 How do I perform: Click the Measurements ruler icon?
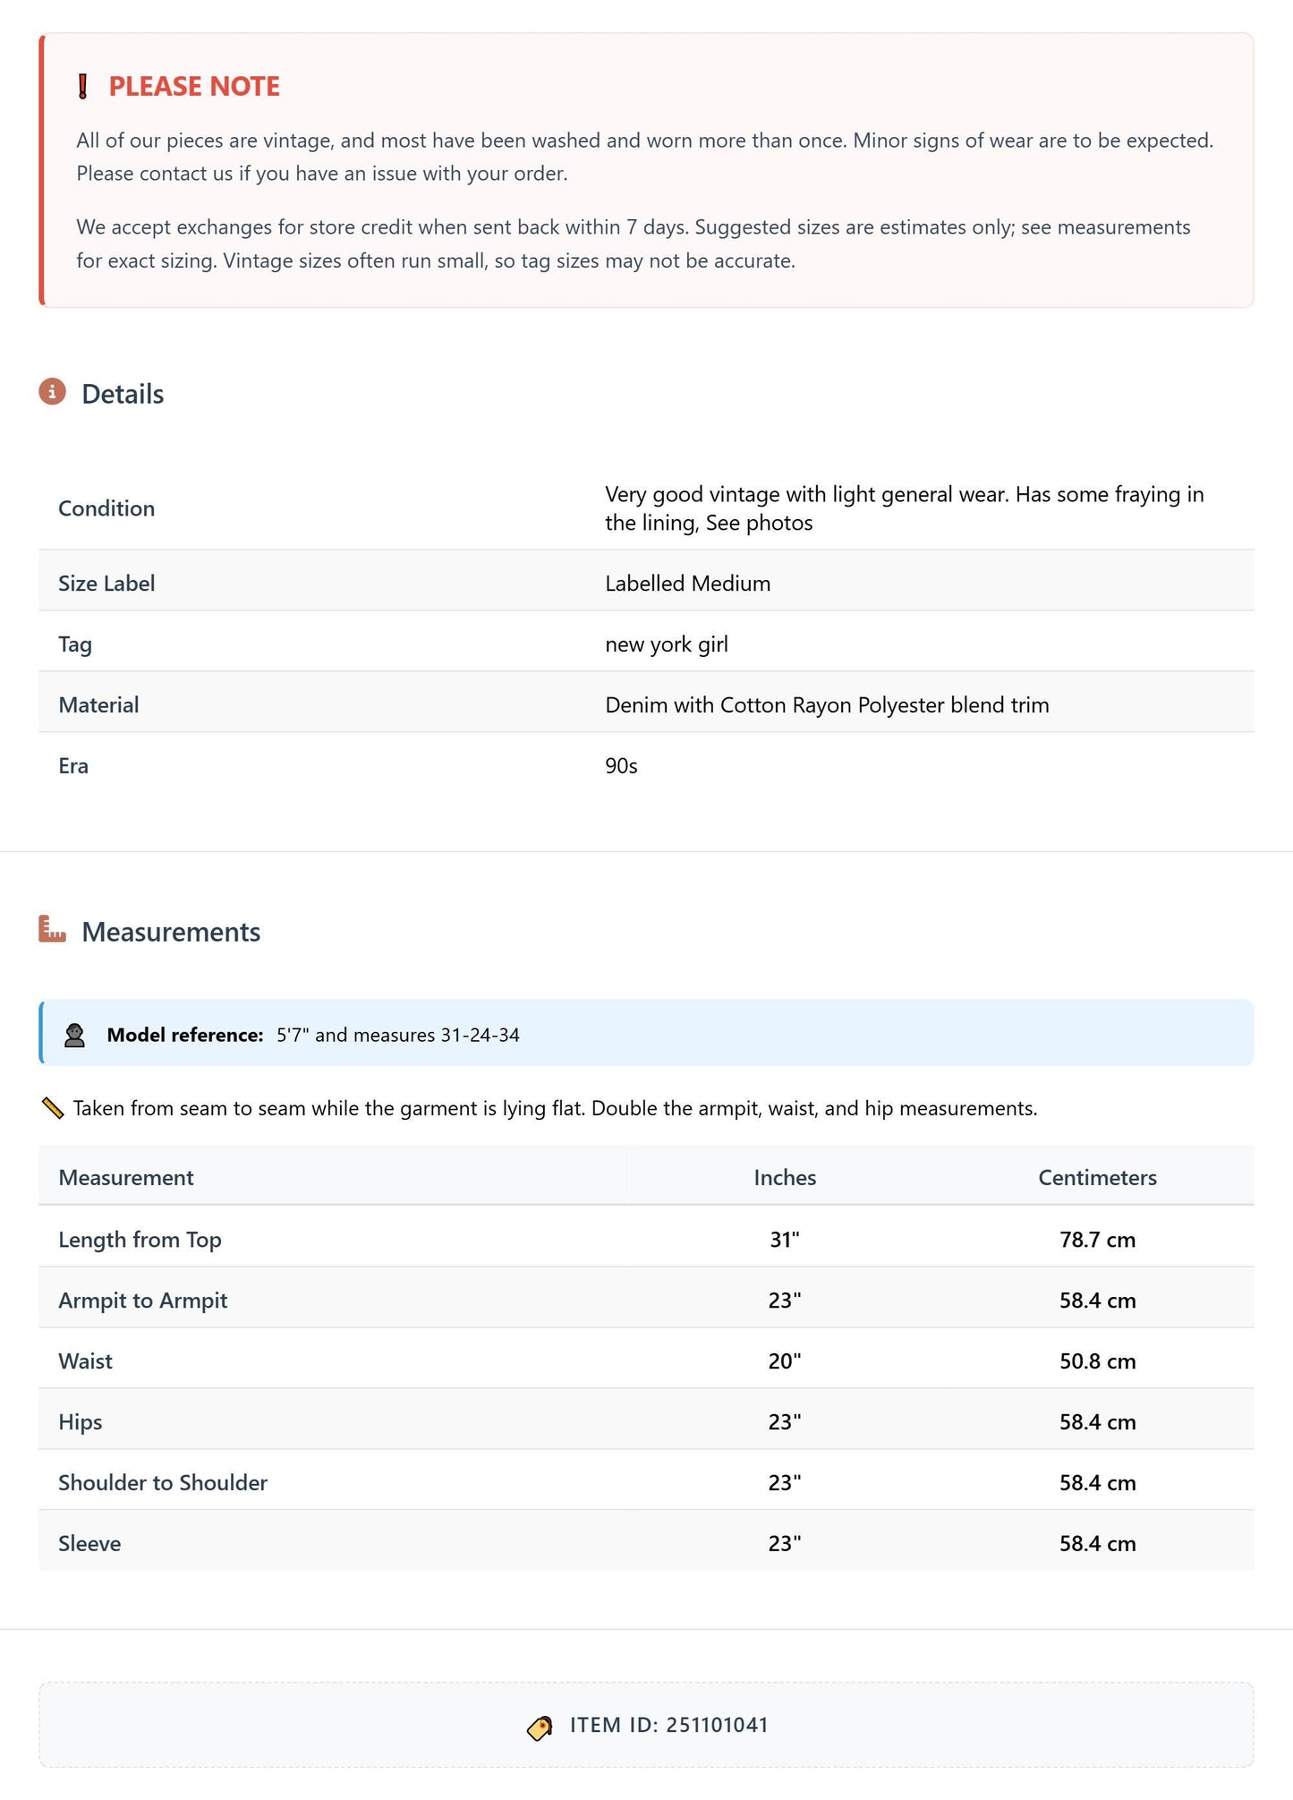pyautogui.click(x=52, y=929)
